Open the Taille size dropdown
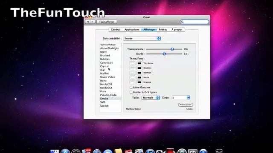 tap(151, 98)
